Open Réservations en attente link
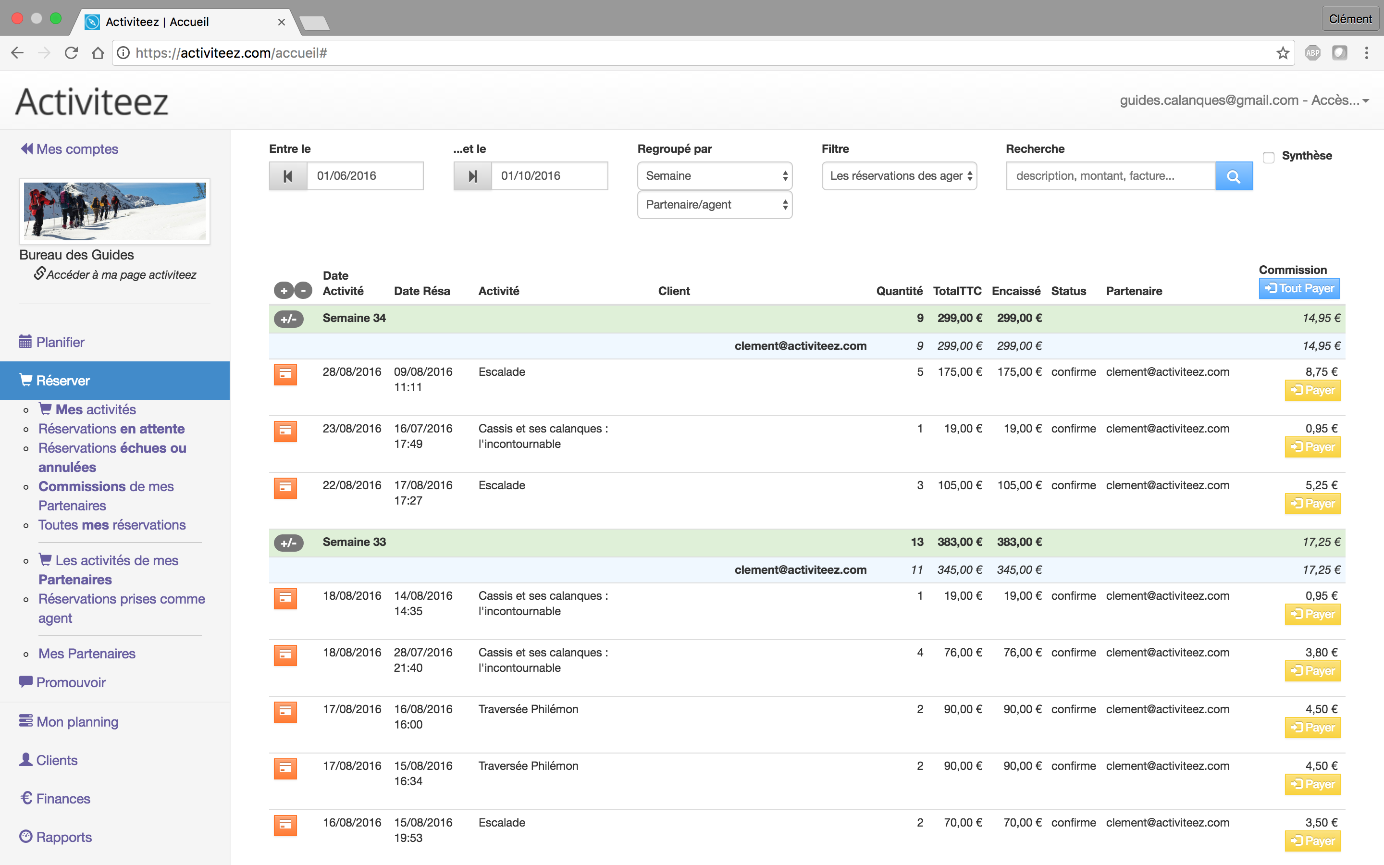Image resolution: width=1384 pixels, height=865 pixels. pyautogui.click(x=111, y=429)
